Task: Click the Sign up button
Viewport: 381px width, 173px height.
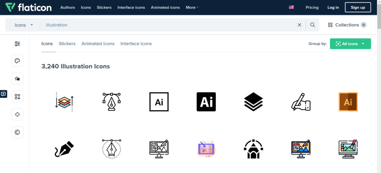Action: 358,7
